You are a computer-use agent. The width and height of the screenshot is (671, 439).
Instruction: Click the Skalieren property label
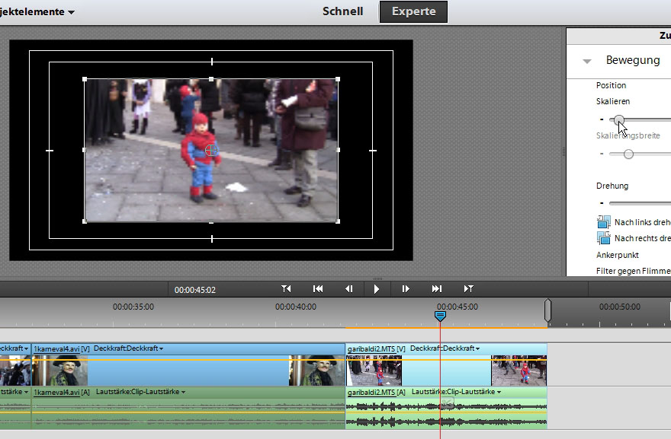pos(613,102)
